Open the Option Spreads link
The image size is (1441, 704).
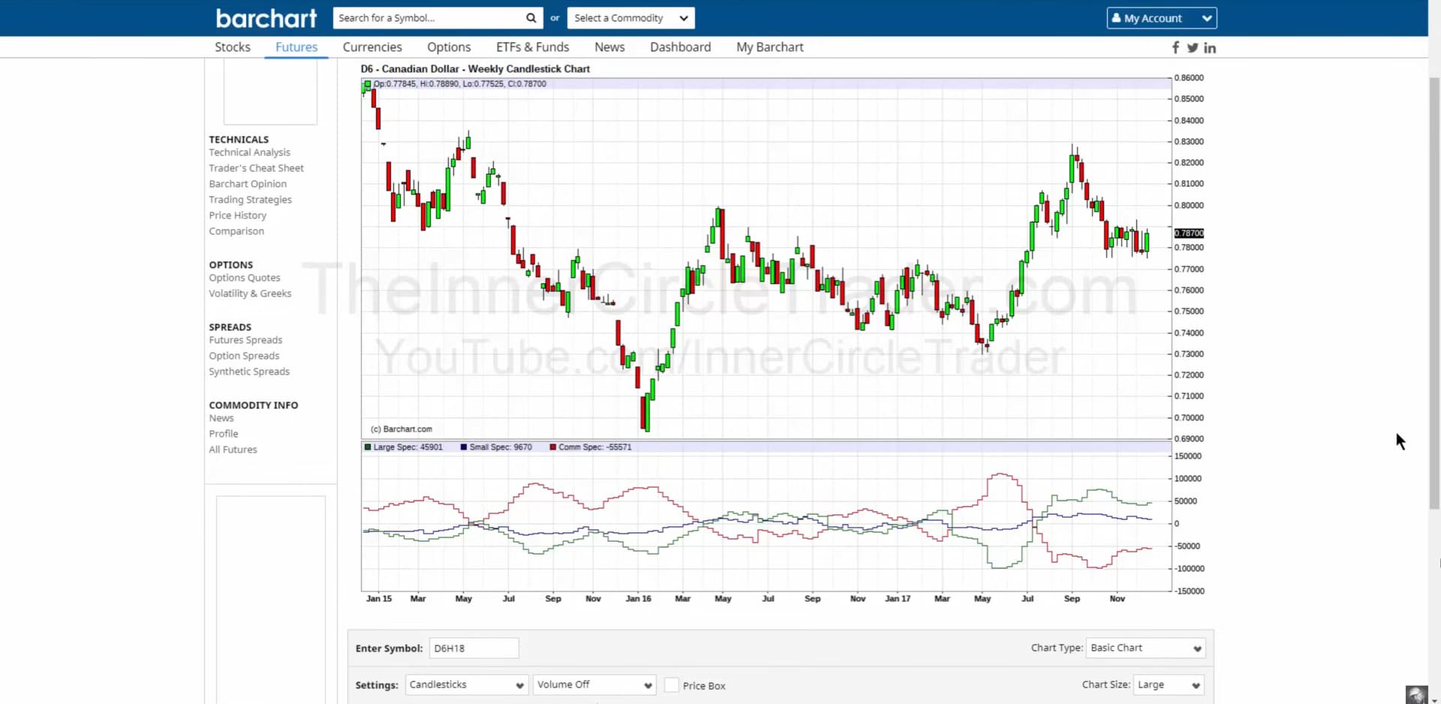coord(244,356)
